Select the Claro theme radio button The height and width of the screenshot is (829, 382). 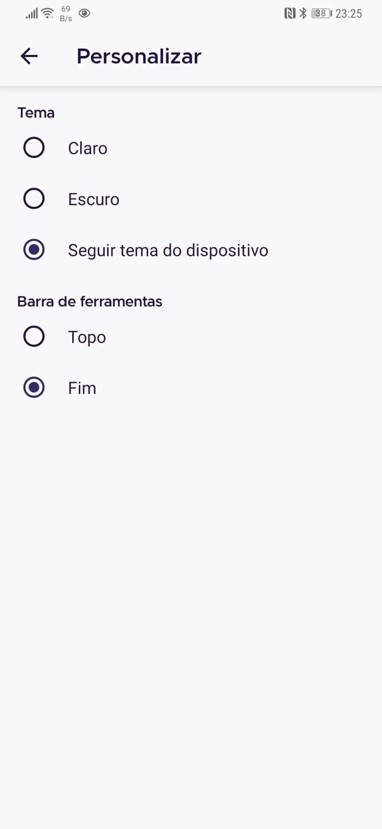coord(34,148)
